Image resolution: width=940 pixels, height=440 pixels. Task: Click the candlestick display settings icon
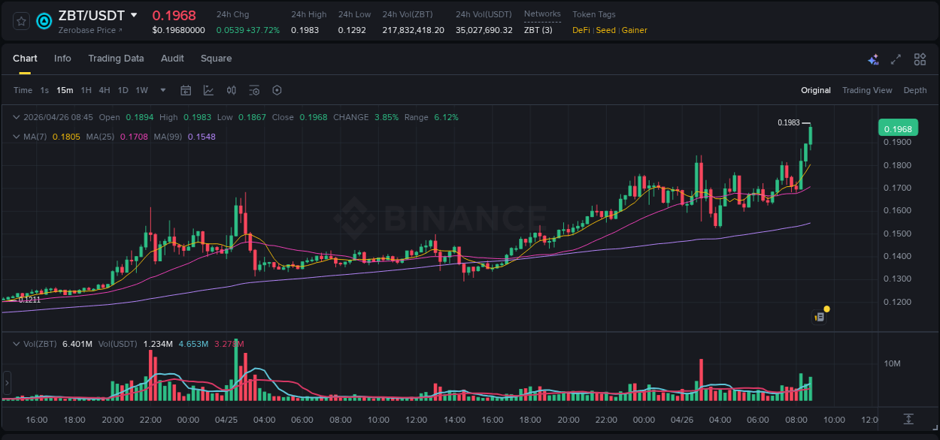click(231, 90)
